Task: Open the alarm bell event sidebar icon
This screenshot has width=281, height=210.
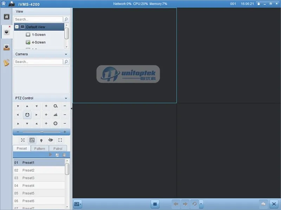Action: point(6,63)
